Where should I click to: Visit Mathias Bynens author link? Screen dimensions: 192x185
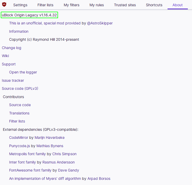[x=50, y=146]
